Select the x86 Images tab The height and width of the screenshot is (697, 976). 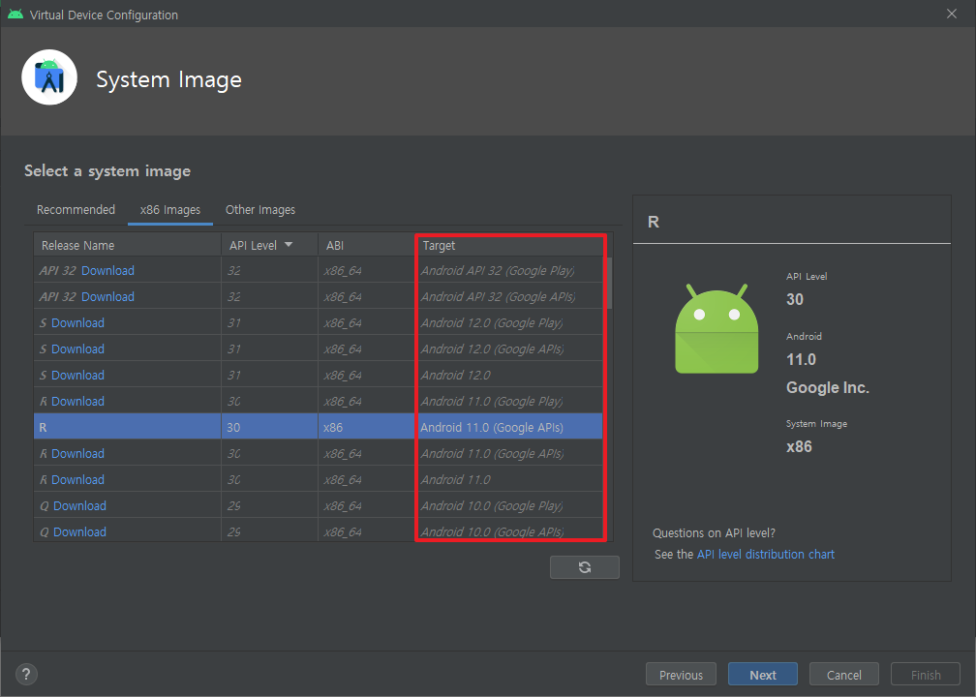coord(170,210)
